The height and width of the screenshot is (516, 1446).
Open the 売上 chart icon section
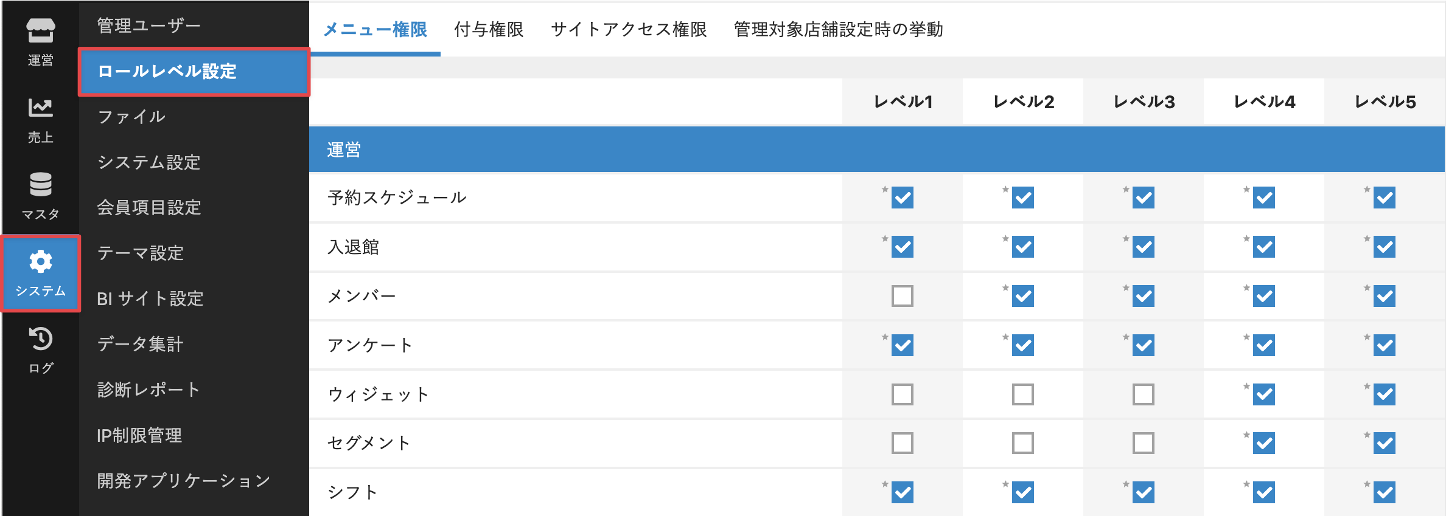point(40,119)
